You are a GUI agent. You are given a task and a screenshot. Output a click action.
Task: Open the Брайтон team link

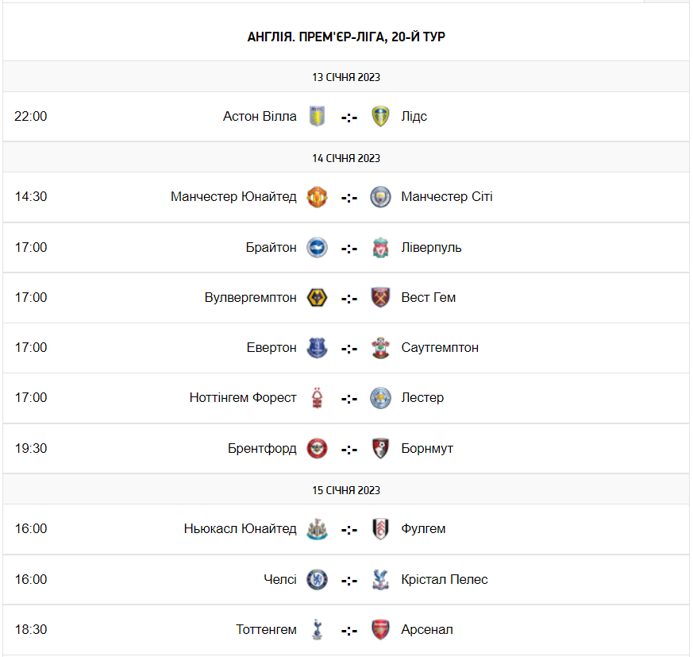click(x=271, y=248)
